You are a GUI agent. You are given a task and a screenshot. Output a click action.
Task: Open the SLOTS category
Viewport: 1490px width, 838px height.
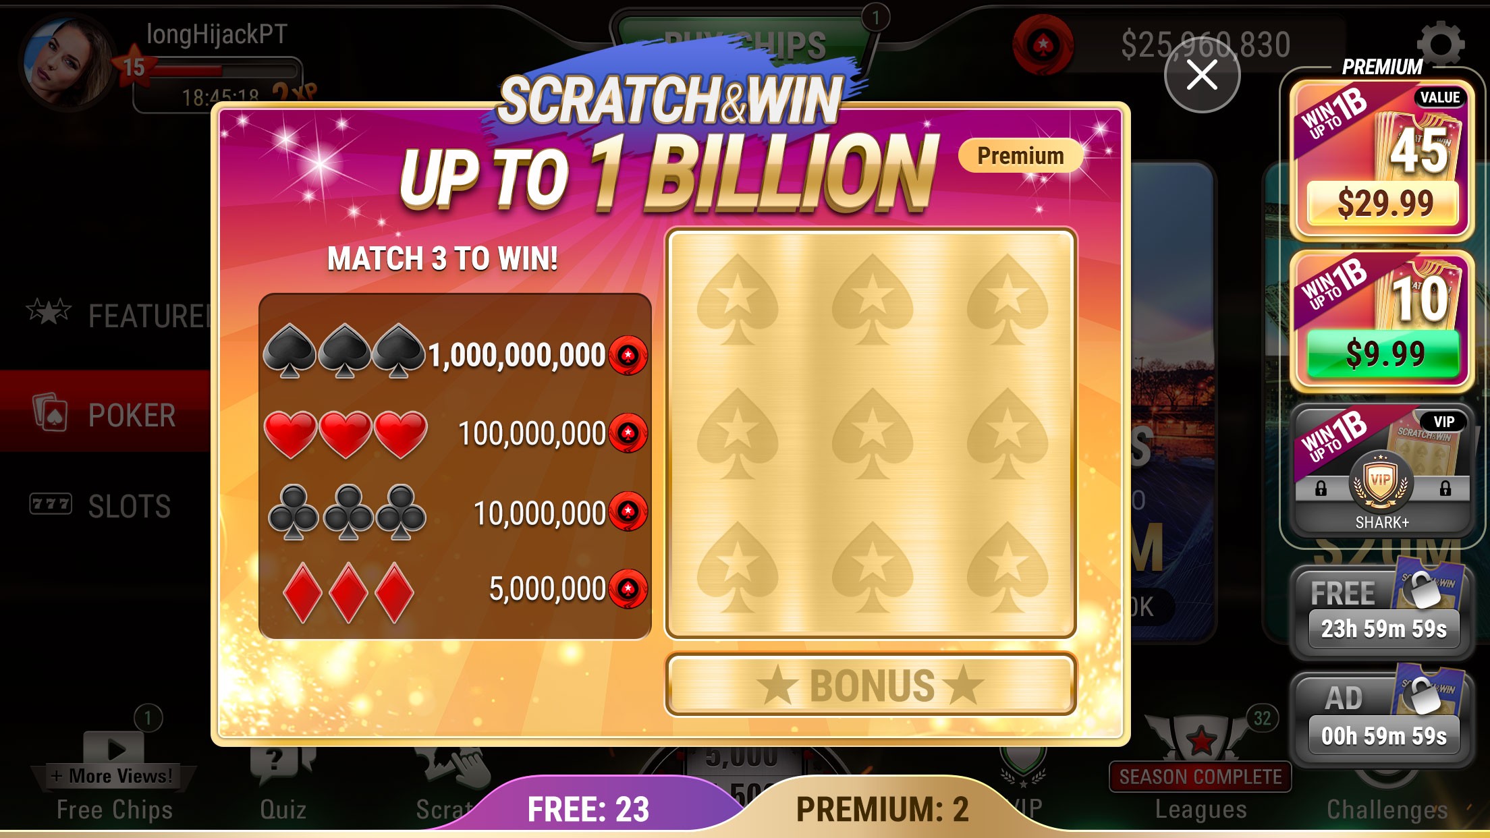(x=101, y=506)
